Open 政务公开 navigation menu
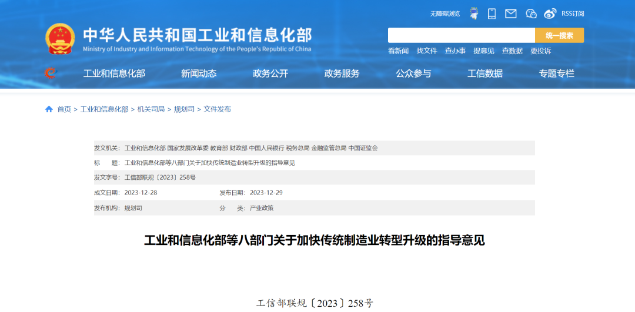635x312 pixels. [x=270, y=73]
